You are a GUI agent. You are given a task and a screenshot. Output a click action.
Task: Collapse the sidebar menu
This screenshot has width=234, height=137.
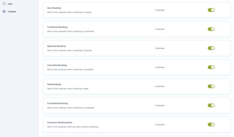[x=12, y=12]
